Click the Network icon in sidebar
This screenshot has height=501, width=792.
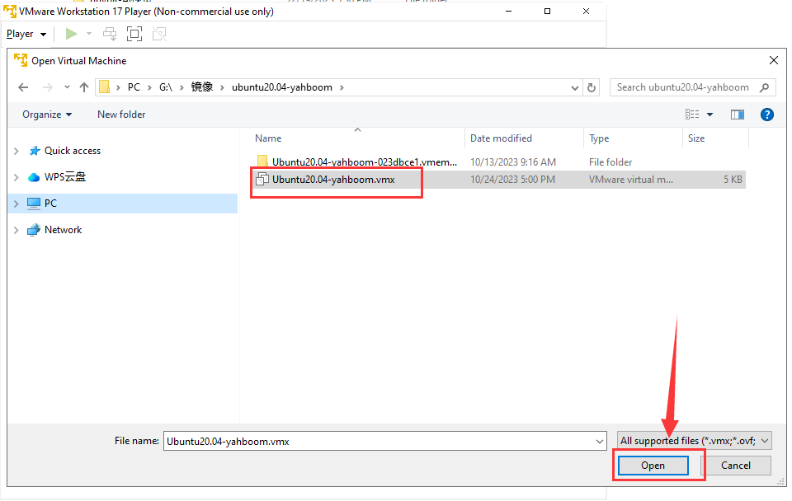point(34,230)
